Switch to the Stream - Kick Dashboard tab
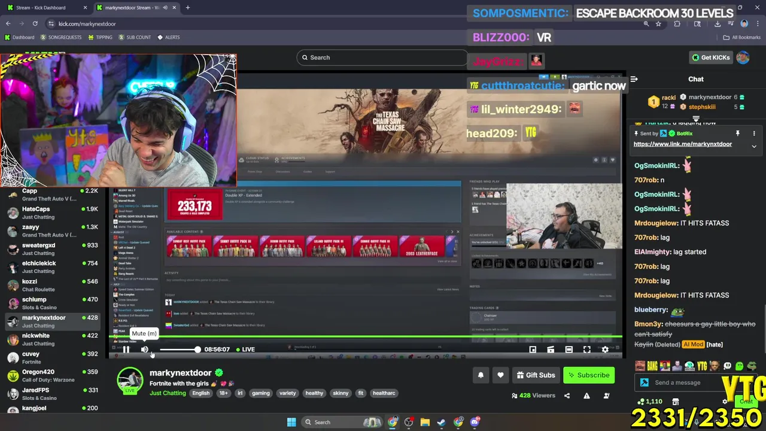766x431 pixels. (45, 8)
